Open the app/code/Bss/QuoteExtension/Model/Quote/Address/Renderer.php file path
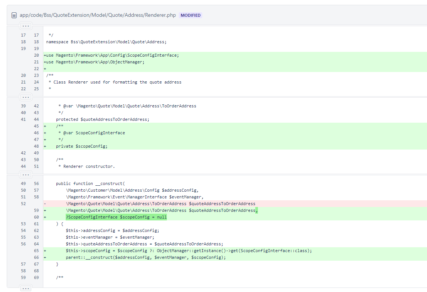 [98, 15]
